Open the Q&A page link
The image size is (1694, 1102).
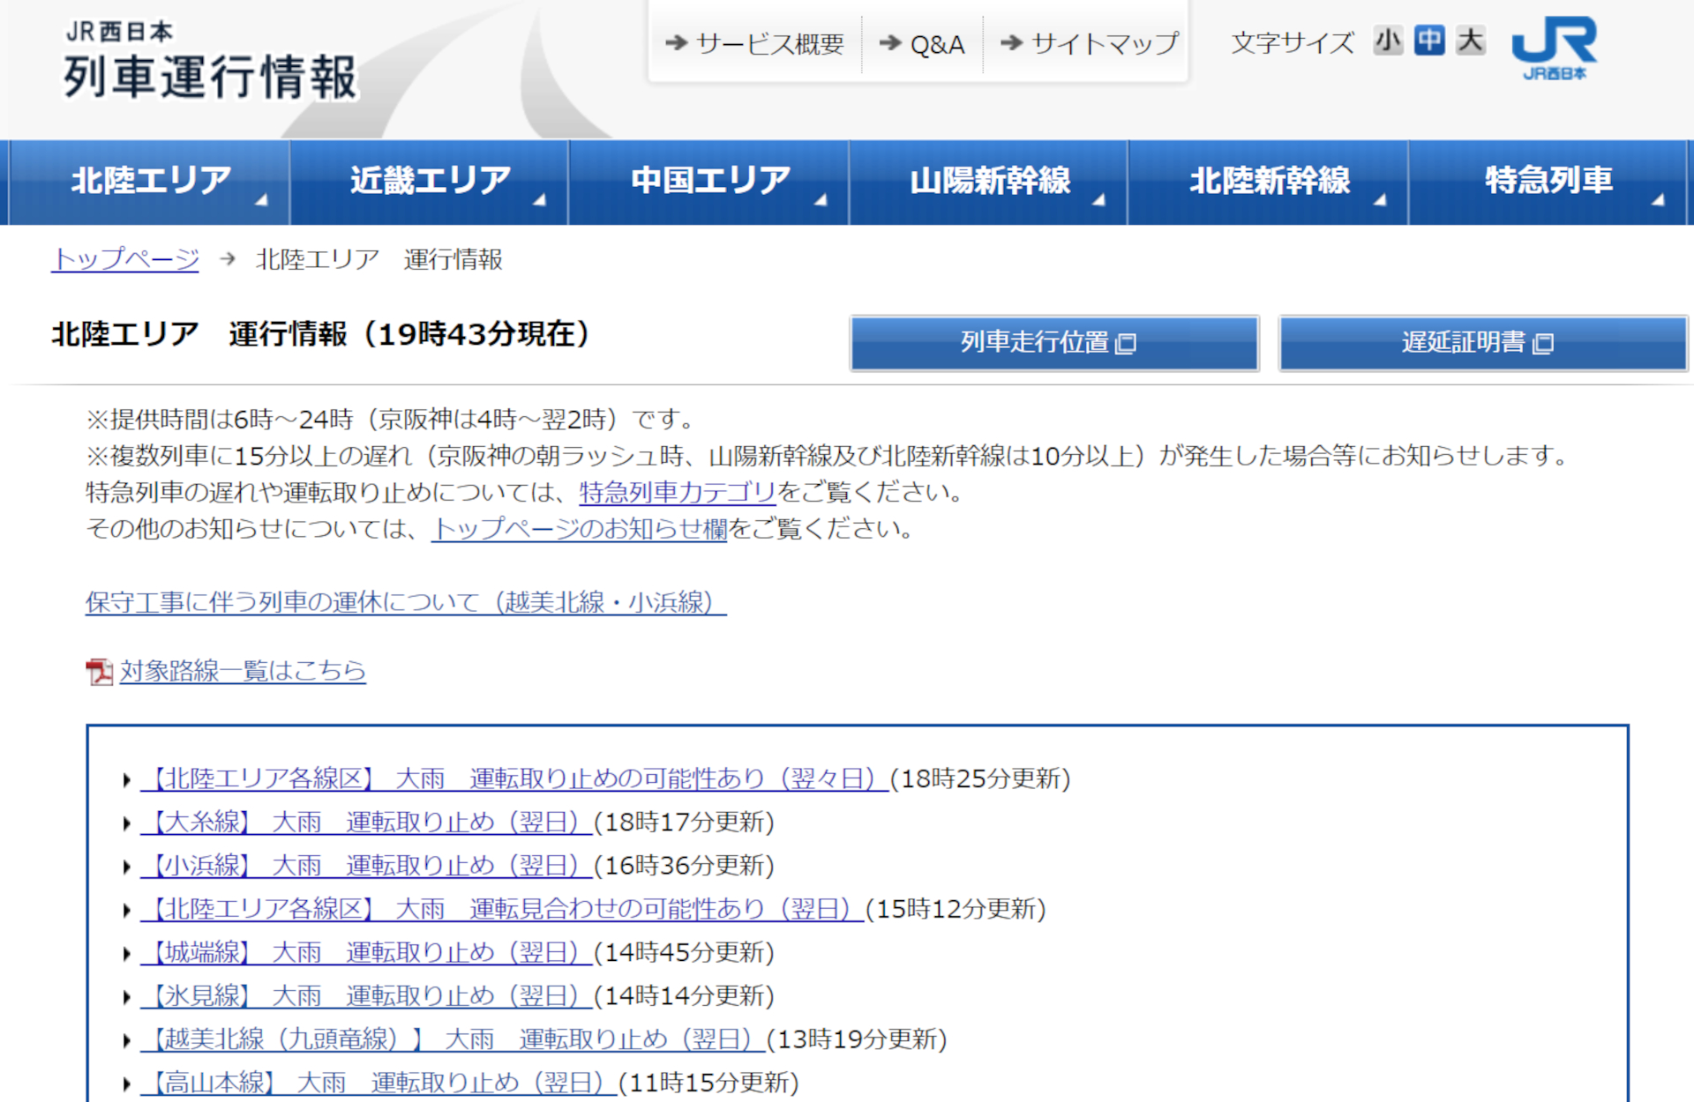937,44
